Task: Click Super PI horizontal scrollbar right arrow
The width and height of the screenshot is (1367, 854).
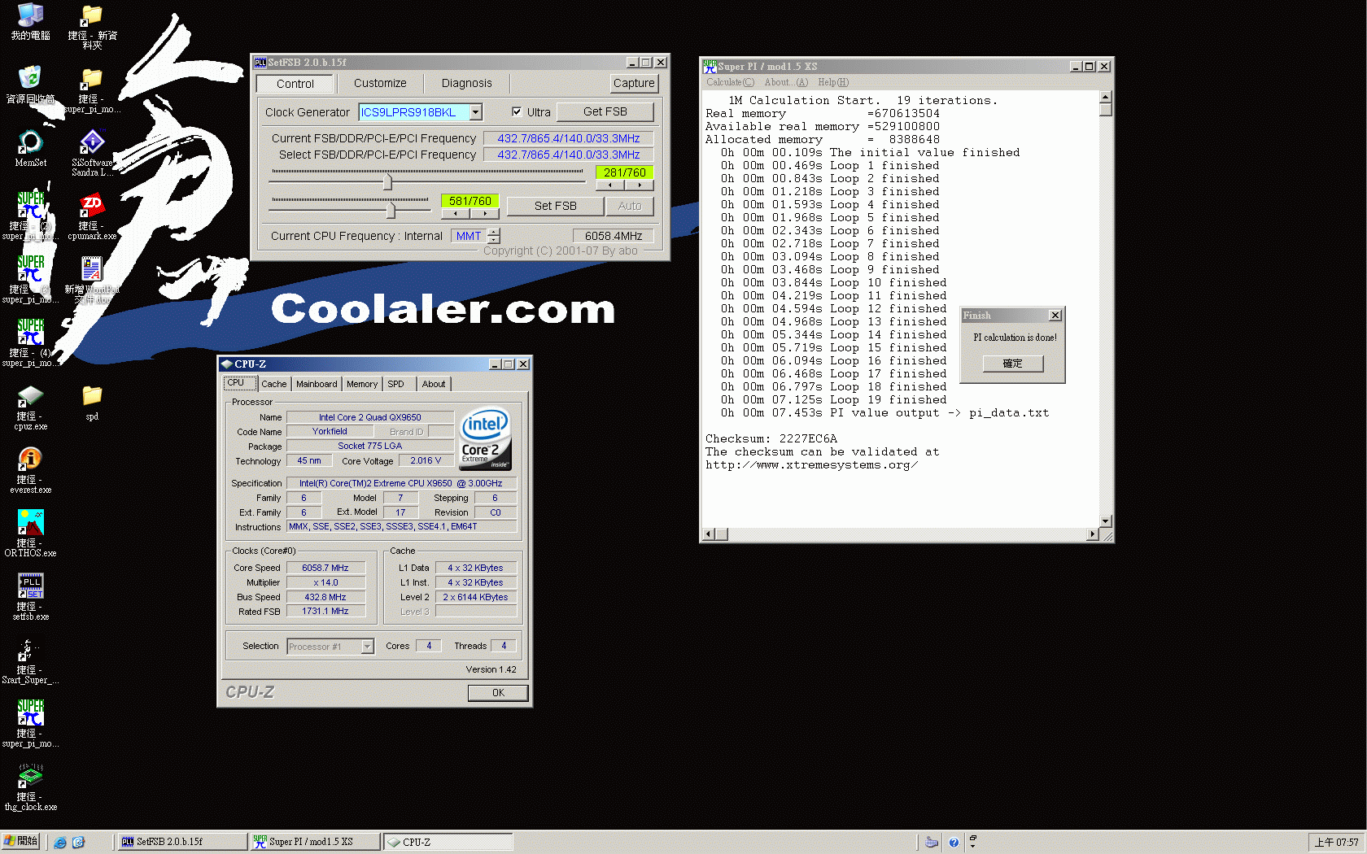Action: (1093, 534)
